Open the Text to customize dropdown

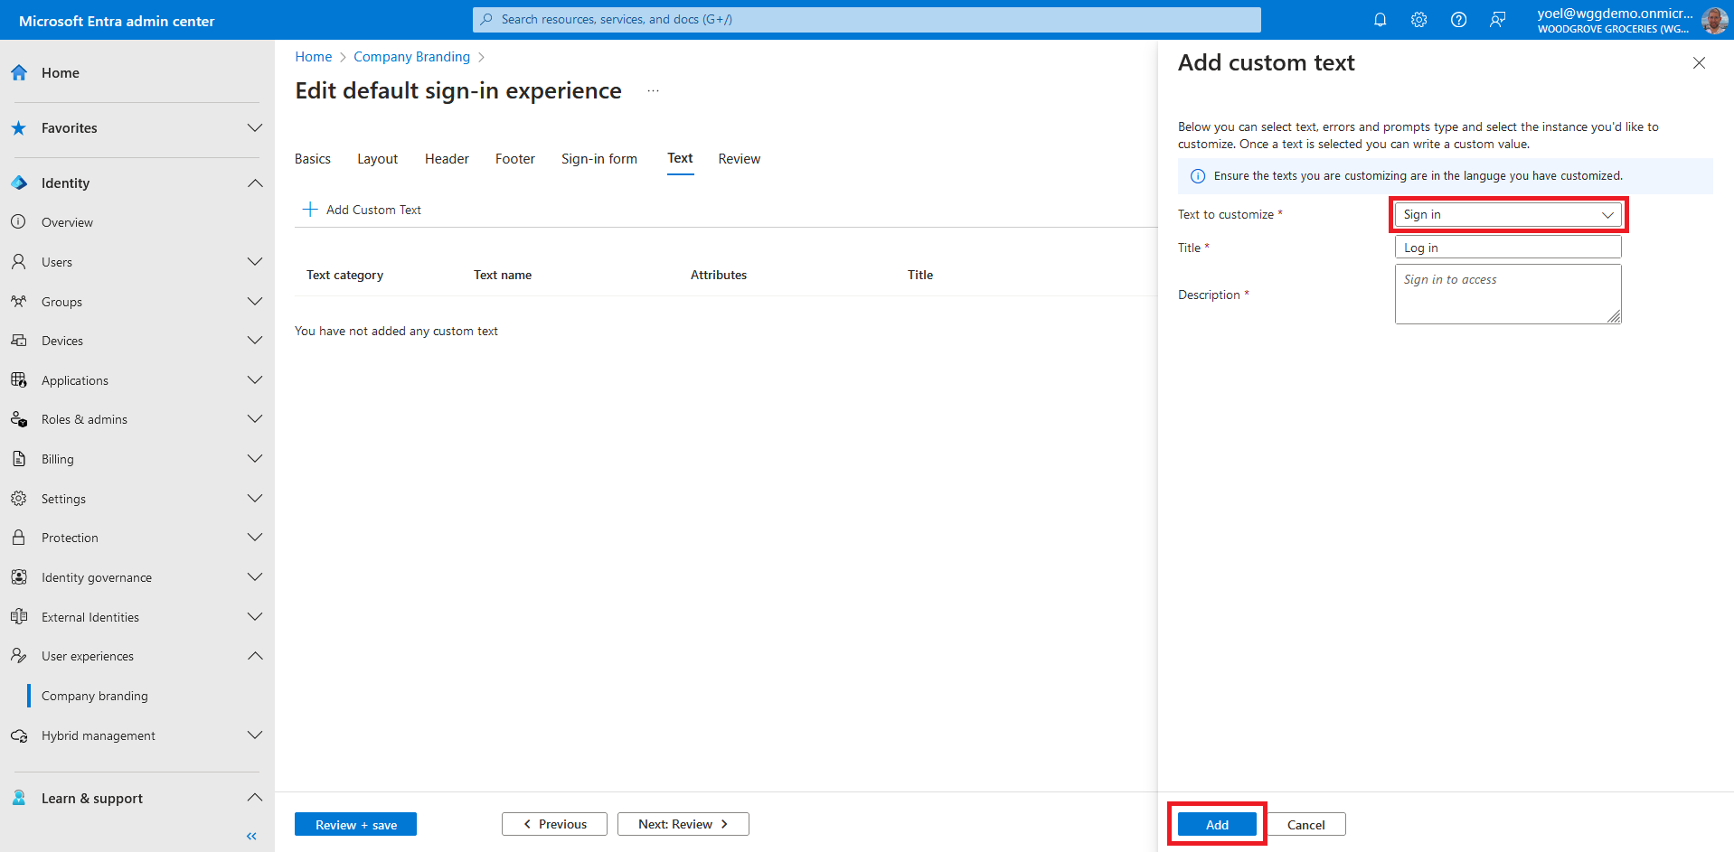tap(1507, 215)
